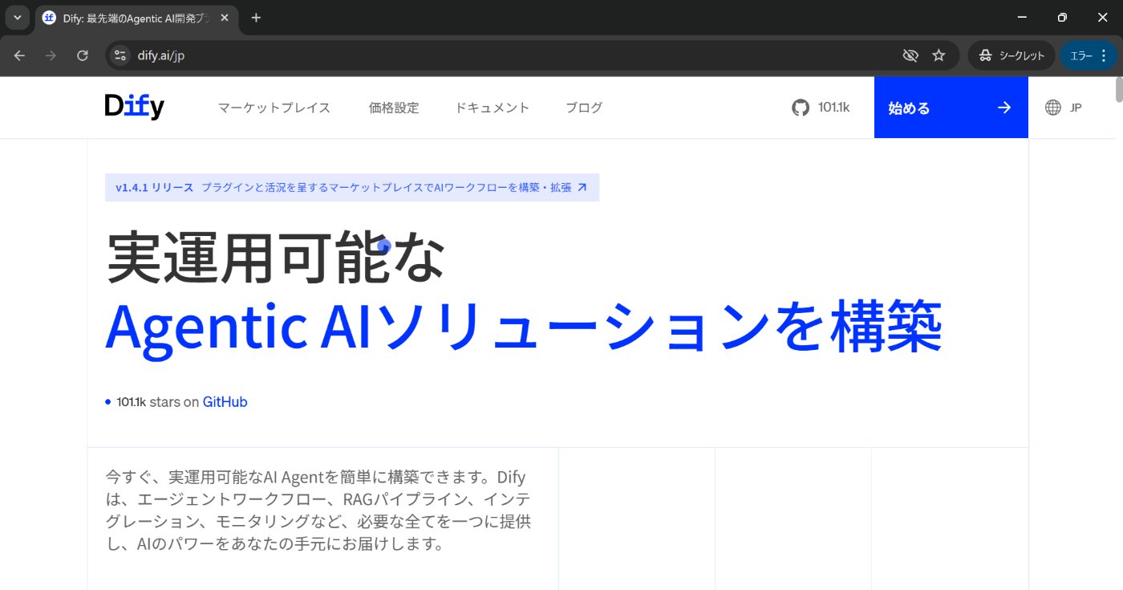Click the 実運用可能な headline text

pos(275,257)
